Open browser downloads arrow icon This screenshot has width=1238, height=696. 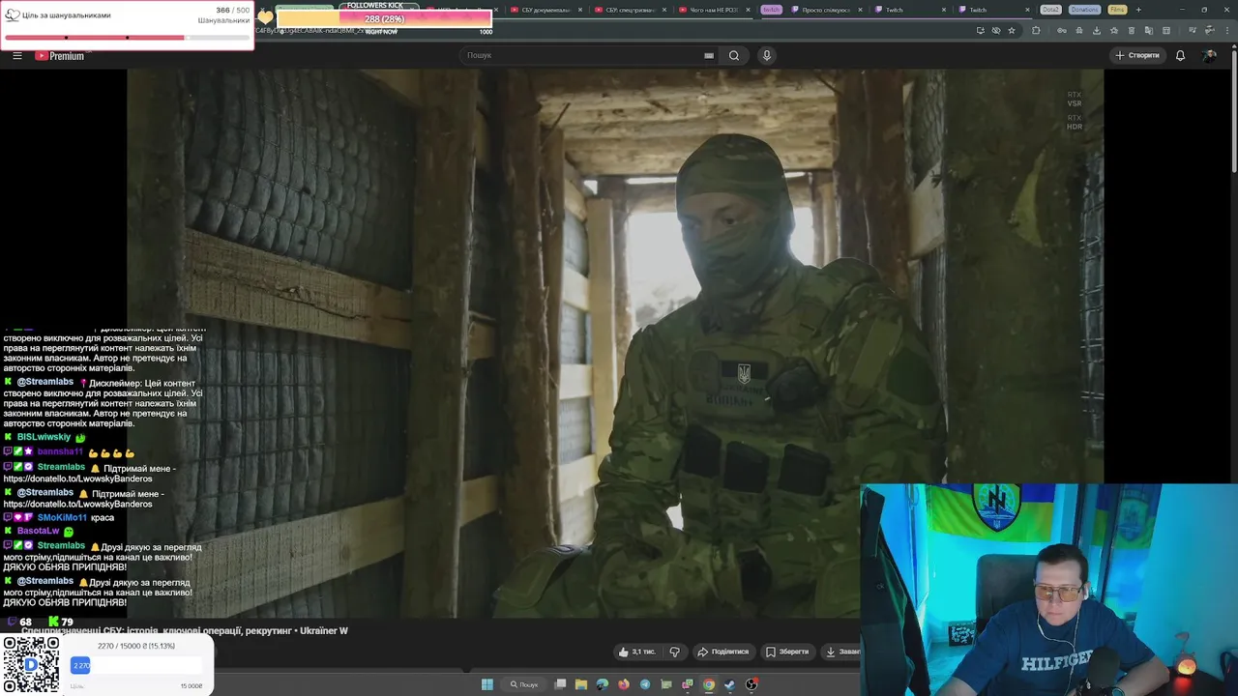(1097, 30)
